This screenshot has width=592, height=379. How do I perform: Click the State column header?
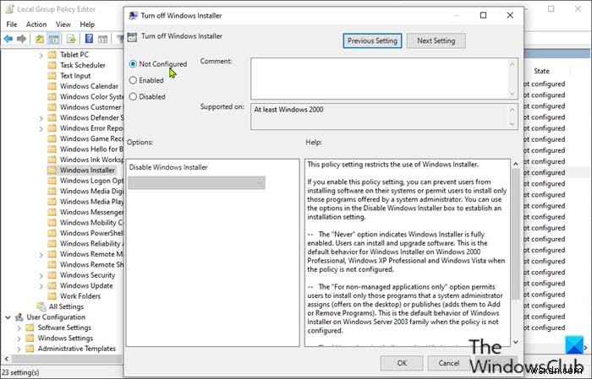pos(541,71)
